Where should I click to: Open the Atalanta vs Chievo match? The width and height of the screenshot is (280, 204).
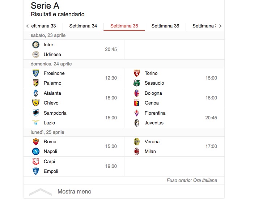pyautogui.click(x=74, y=98)
